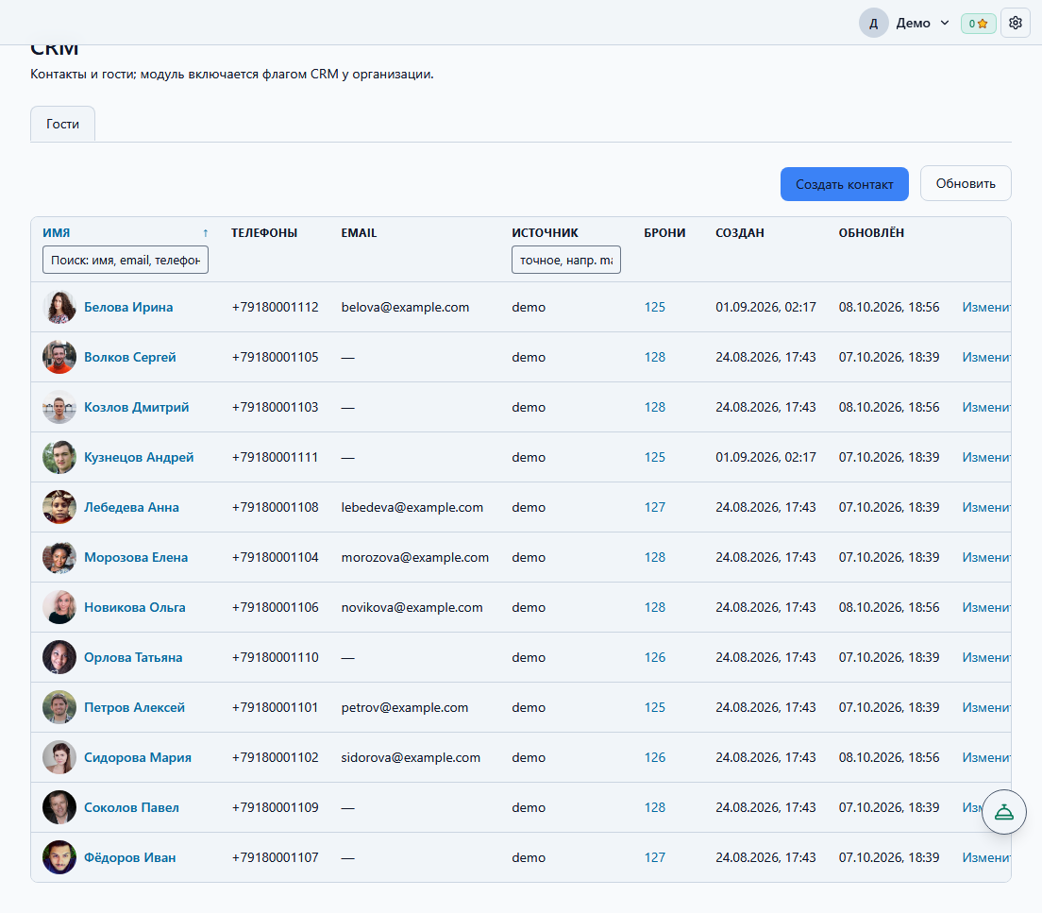Open contact Новикова Ольга
1042x913 pixels.
(134, 607)
